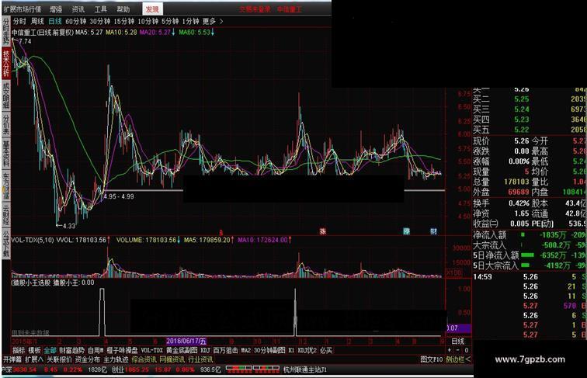Viewport: 587px width, 378px height.
Task: Apply the MA2 indicator tab
Action: point(245,350)
